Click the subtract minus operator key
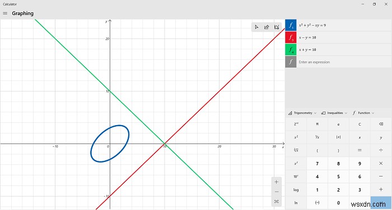392x210 pixels. pyautogui.click(x=381, y=176)
